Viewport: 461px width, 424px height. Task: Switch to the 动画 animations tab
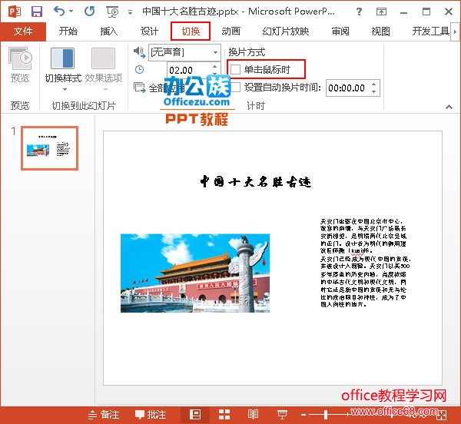point(230,31)
